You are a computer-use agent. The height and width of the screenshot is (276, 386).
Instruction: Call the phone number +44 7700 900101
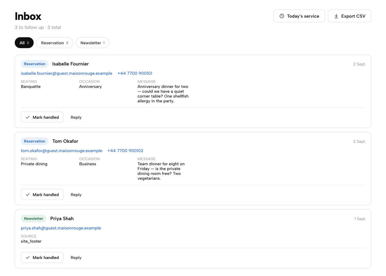point(135,73)
